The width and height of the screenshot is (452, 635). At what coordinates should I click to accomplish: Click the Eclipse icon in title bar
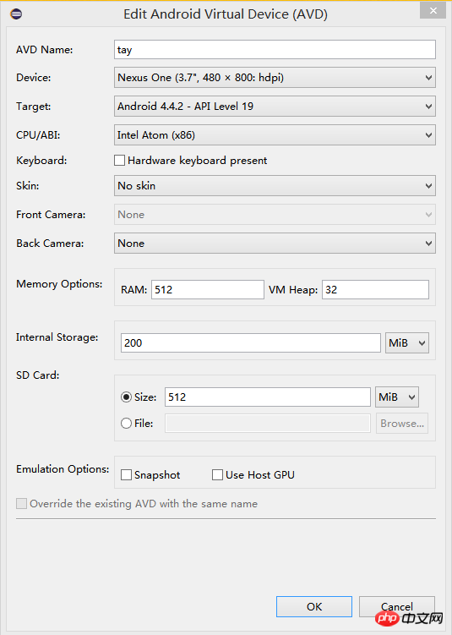[x=16, y=14]
